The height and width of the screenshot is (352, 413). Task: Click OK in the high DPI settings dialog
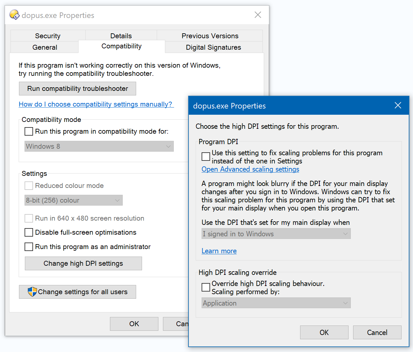(324, 332)
